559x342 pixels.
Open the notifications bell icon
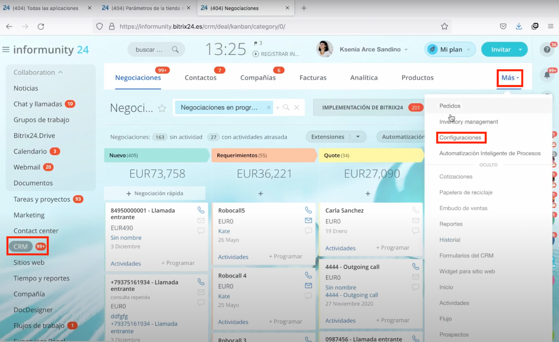click(x=547, y=75)
